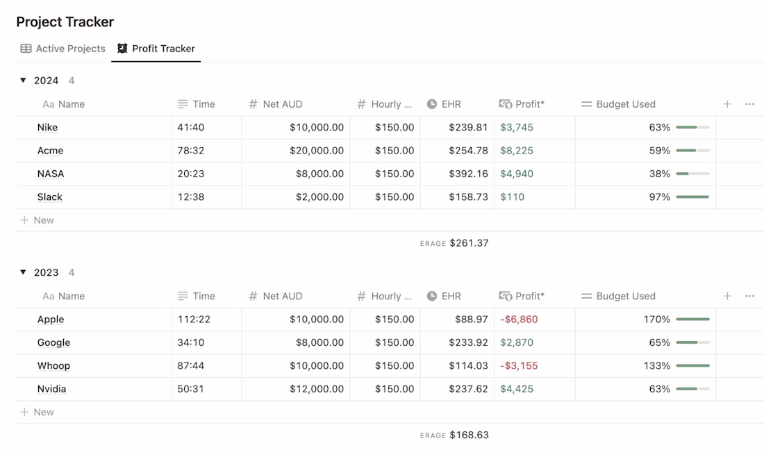The image size is (764, 457).
Task: Collapse the 2024 group triangle
Action: [23, 81]
